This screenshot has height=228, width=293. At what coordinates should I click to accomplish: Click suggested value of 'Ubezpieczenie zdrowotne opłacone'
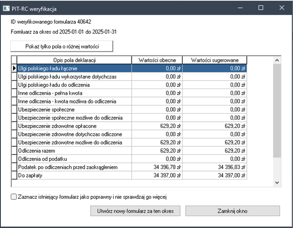coord(214,126)
